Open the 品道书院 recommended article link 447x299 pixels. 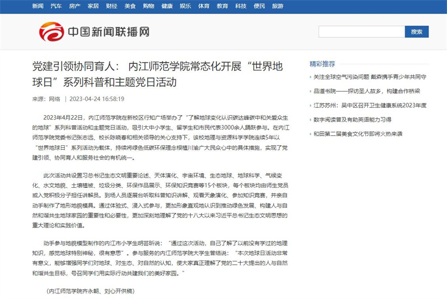click(x=366, y=91)
